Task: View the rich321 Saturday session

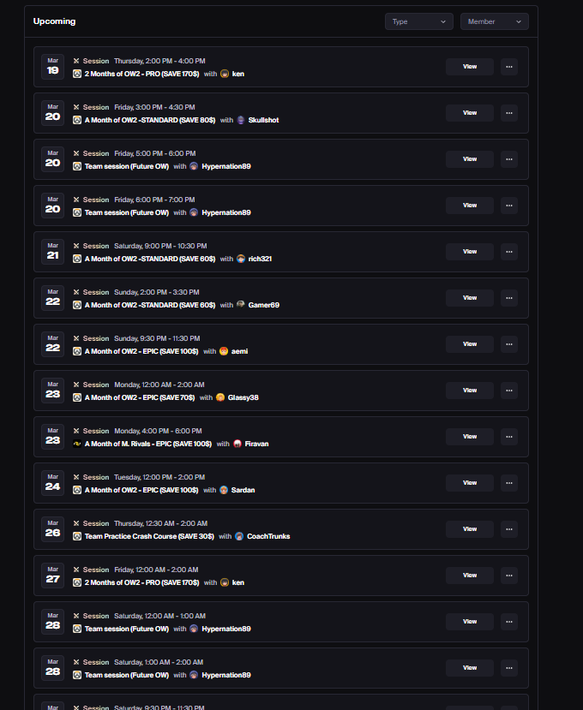Action: pos(470,252)
